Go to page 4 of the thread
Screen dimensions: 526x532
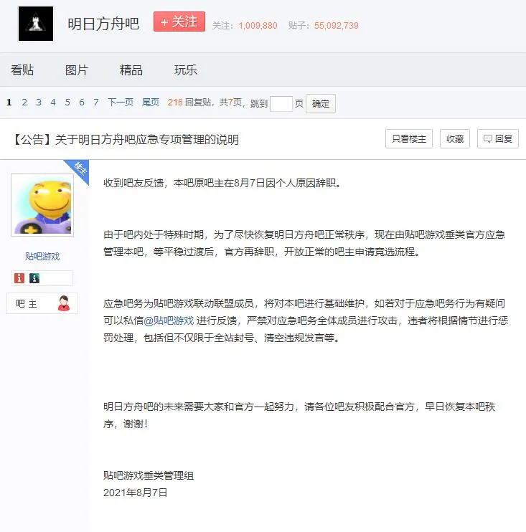[53, 103]
